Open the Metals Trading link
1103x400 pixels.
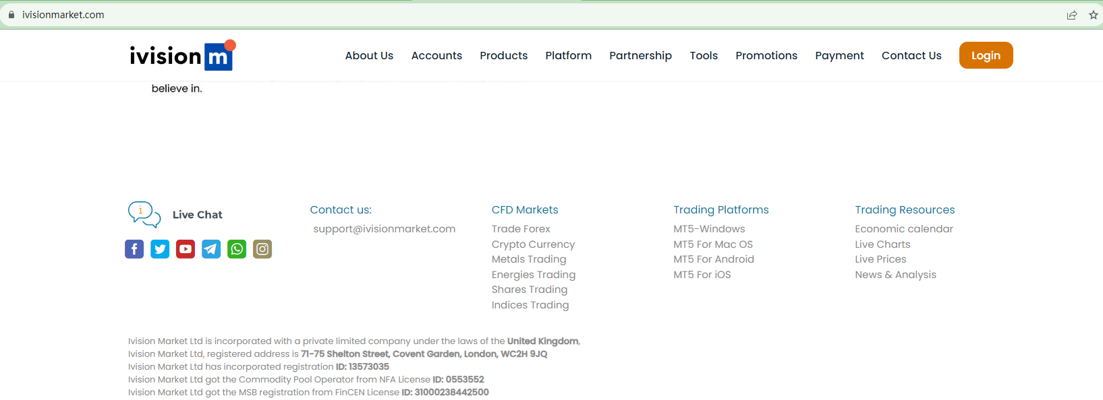[529, 259]
